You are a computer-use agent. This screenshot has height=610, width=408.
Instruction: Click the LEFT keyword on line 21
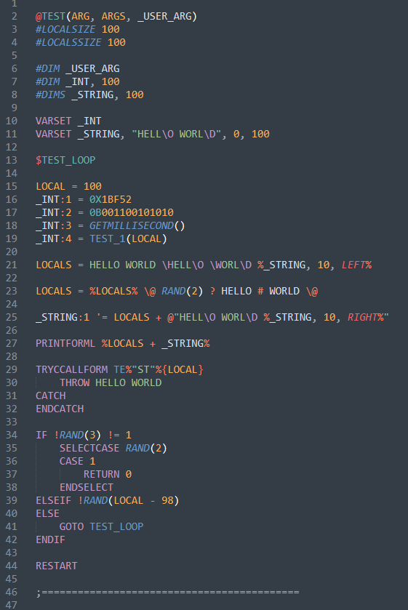(354, 265)
